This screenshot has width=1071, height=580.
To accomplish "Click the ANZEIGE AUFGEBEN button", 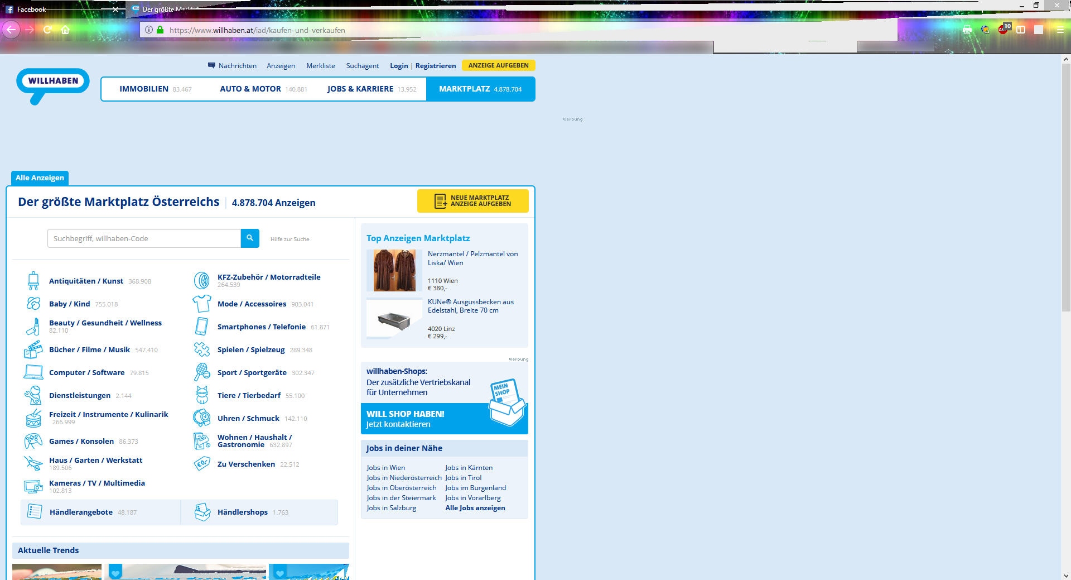I will point(499,65).
